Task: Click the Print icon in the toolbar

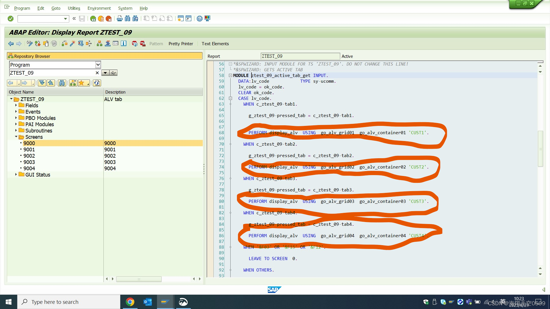Action: coord(119,19)
